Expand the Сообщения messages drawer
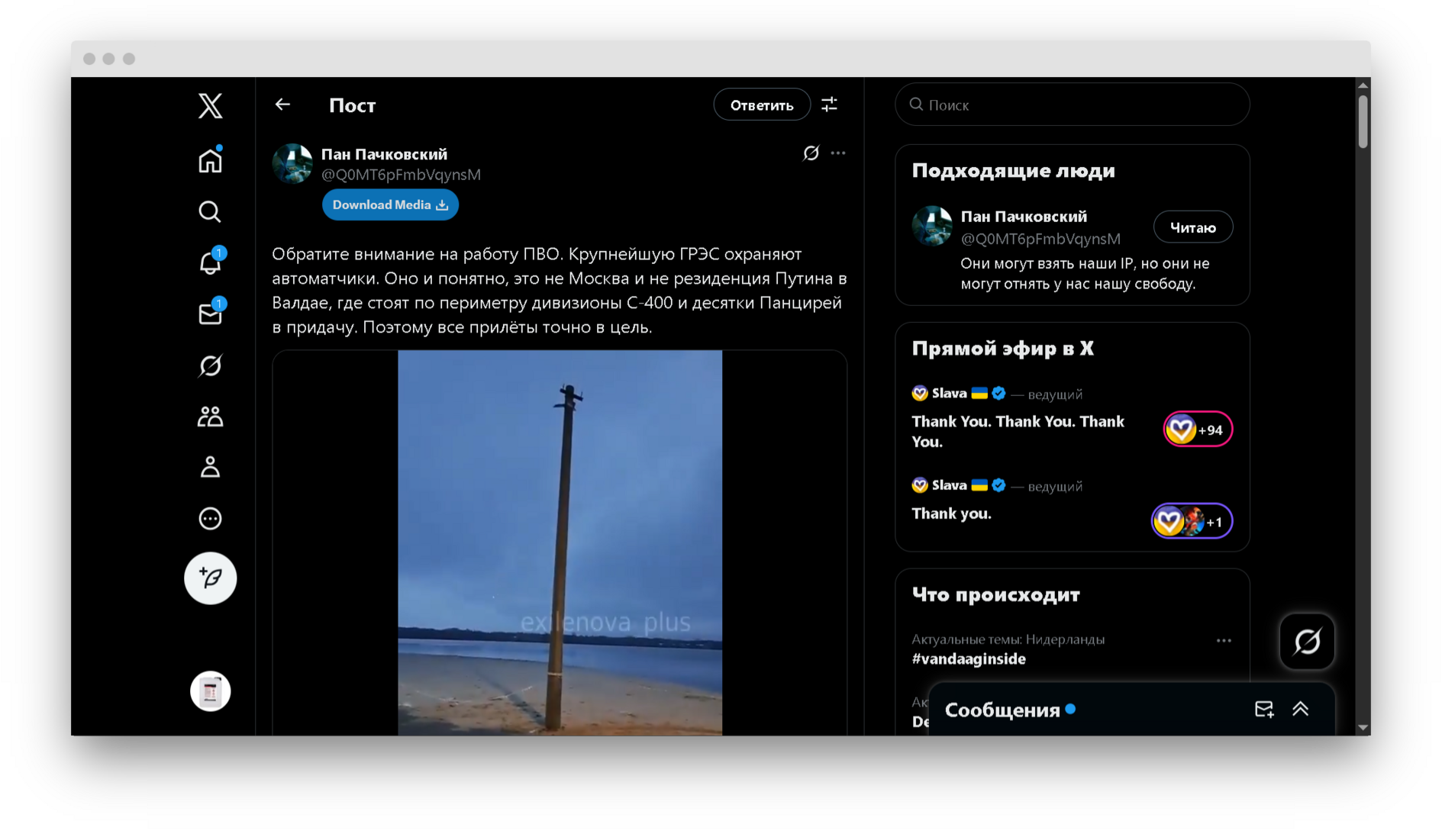This screenshot has height=837, width=1442. [1300, 710]
